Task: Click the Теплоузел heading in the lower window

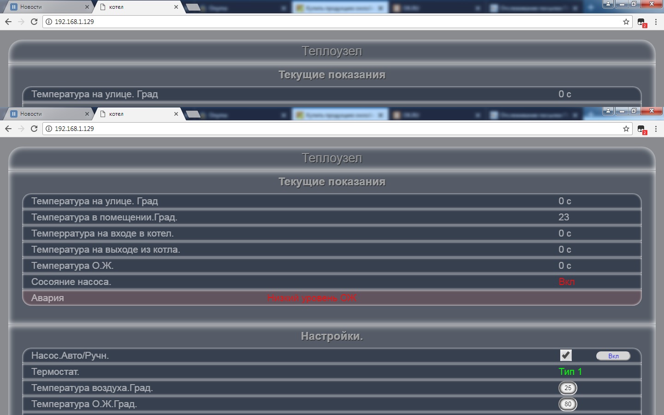Action: point(332,158)
